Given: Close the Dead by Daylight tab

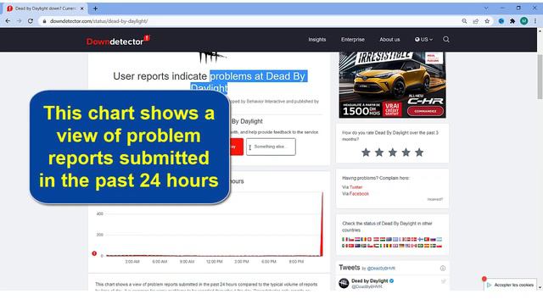Looking at the screenshot, I should pyautogui.click(x=82, y=8).
